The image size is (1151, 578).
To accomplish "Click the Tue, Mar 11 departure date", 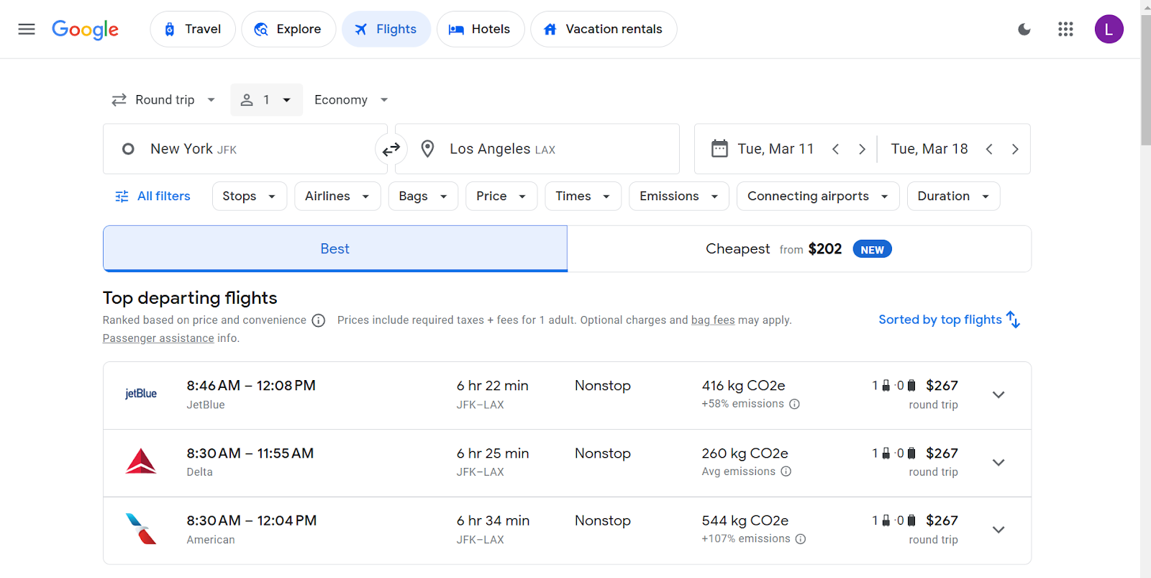I will click(x=775, y=149).
